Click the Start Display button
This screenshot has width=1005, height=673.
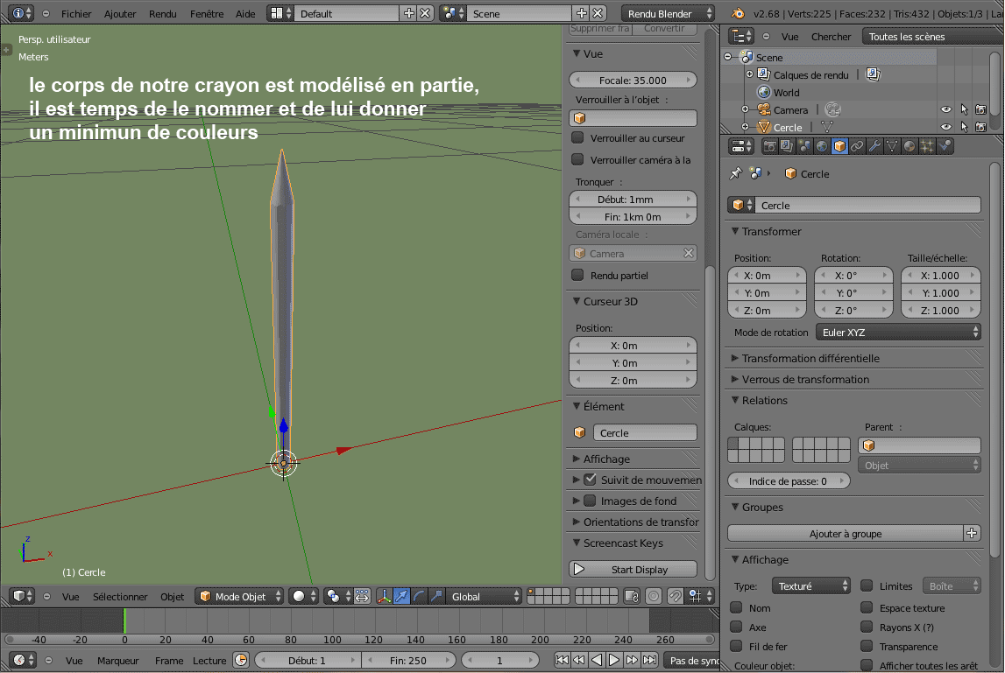click(633, 569)
